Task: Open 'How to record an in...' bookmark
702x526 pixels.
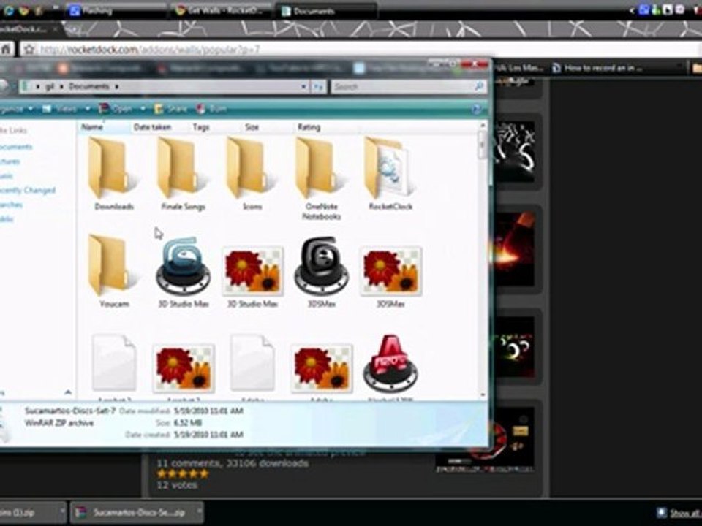Action: [x=597, y=68]
